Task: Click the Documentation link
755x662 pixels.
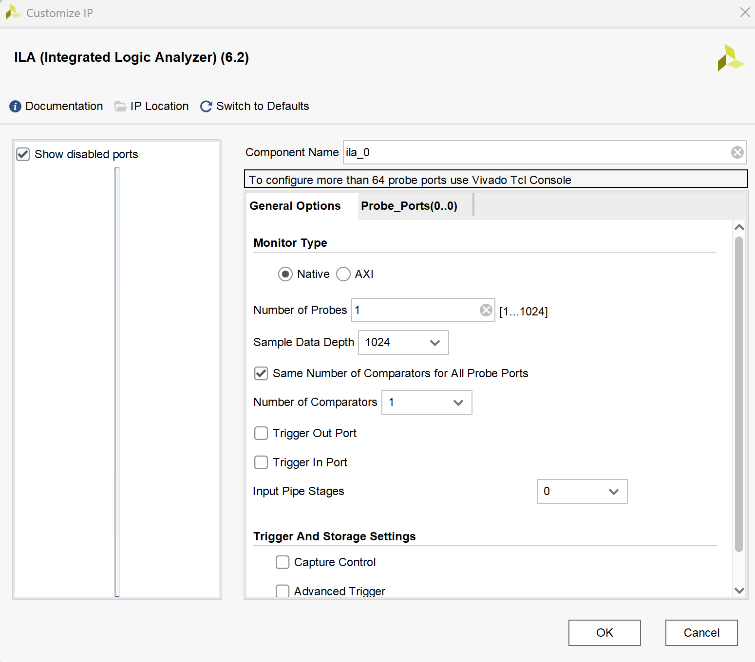Action: click(x=64, y=106)
